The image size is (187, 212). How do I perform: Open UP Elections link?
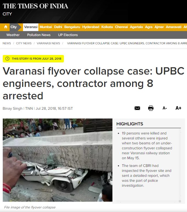click(68, 35)
